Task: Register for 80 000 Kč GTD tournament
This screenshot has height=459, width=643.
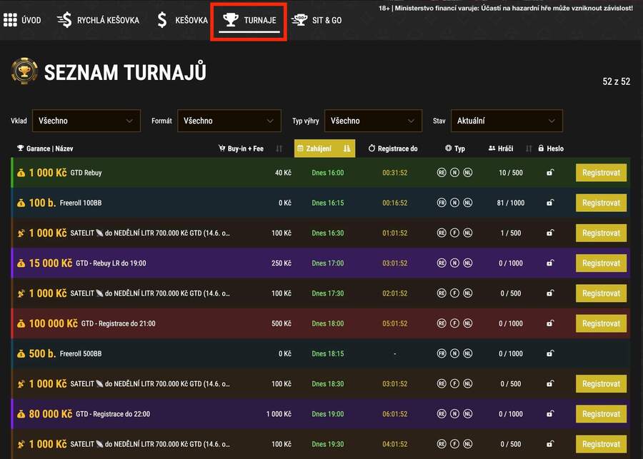Action: pos(601,414)
